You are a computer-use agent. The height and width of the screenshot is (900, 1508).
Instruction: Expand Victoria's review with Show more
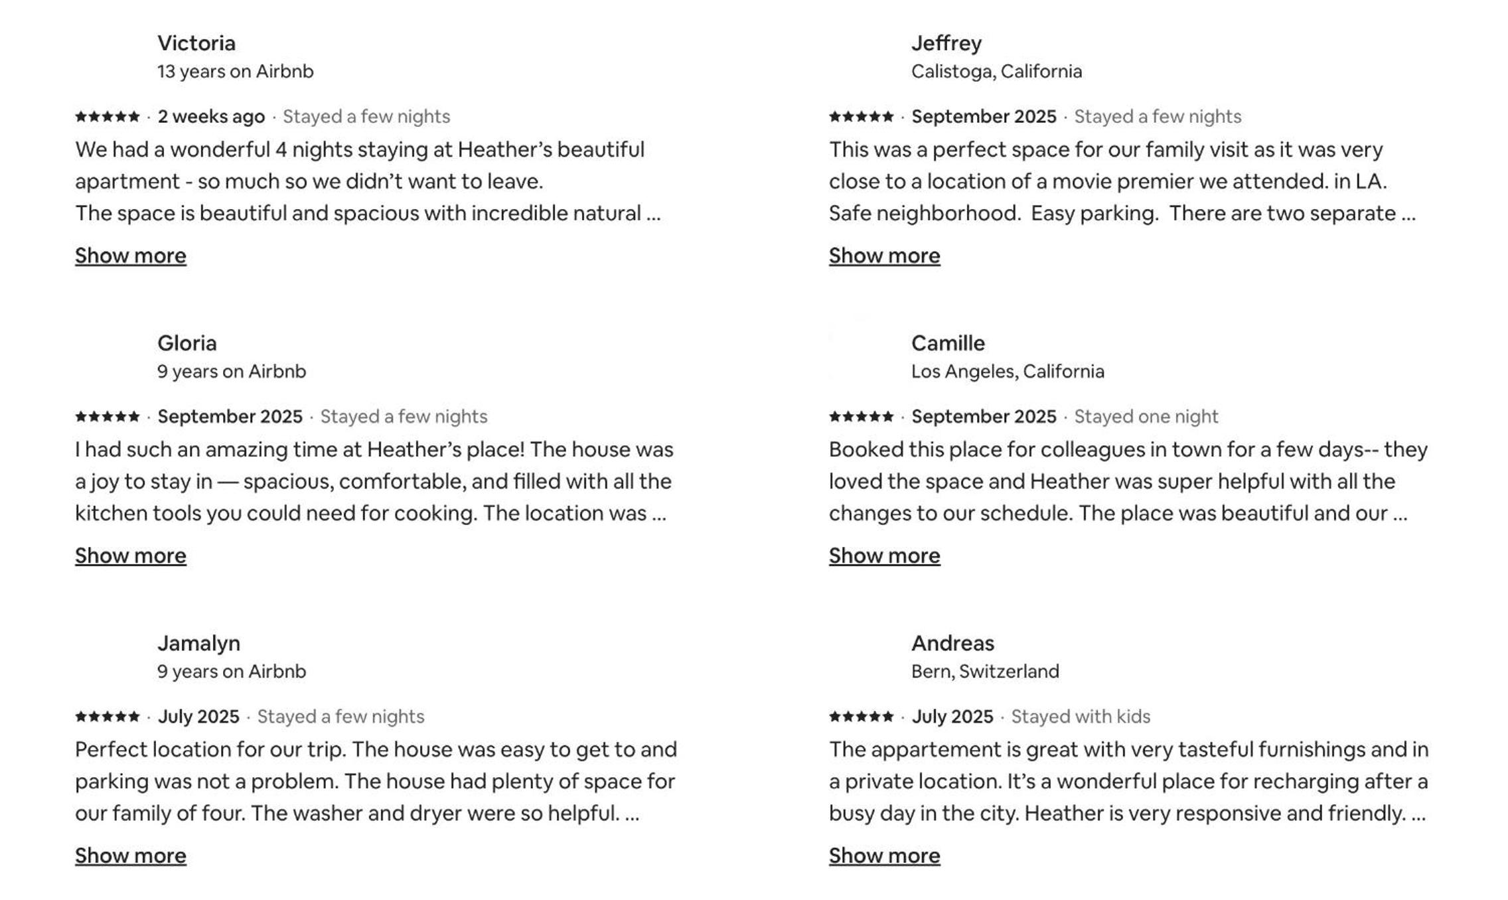(131, 256)
